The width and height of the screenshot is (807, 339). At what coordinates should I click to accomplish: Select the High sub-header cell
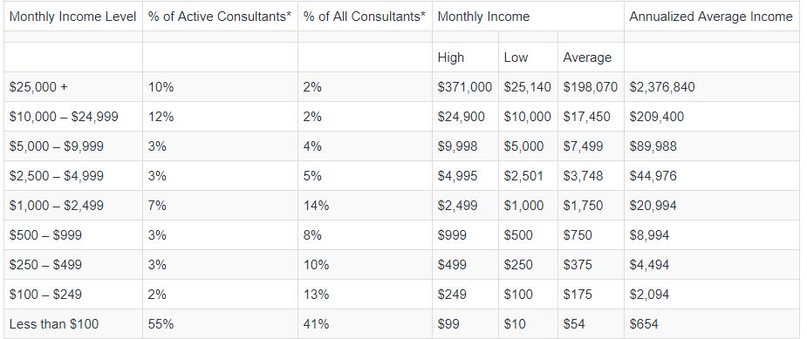pyautogui.click(x=466, y=58)
